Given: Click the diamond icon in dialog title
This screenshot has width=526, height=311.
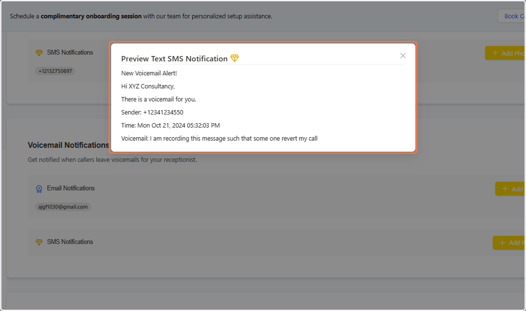Looking at the screenshot, I should pos(235,58).
